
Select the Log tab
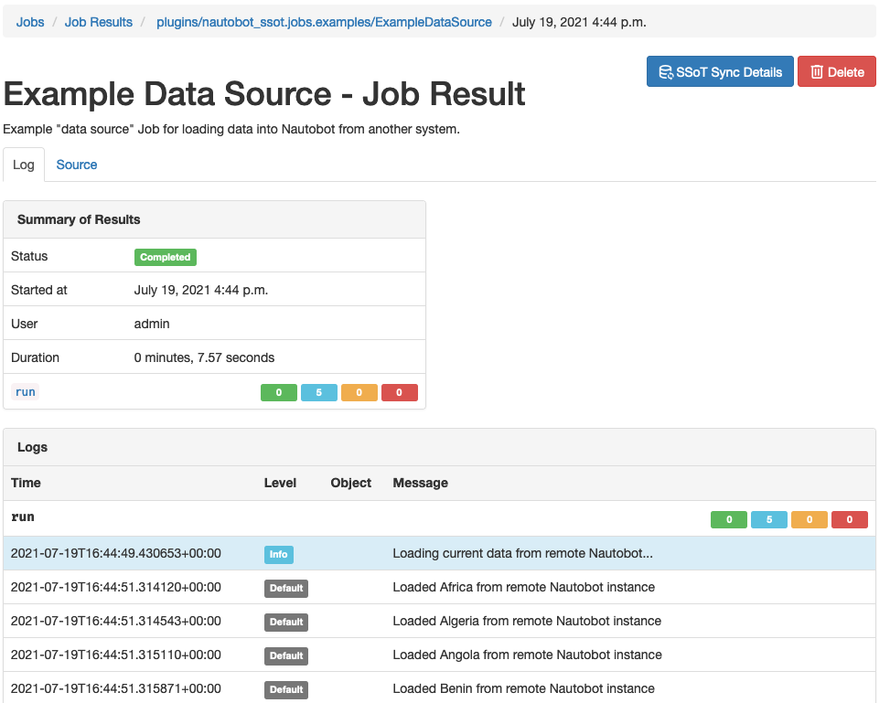pyautogui.click(x=23, y=165)
